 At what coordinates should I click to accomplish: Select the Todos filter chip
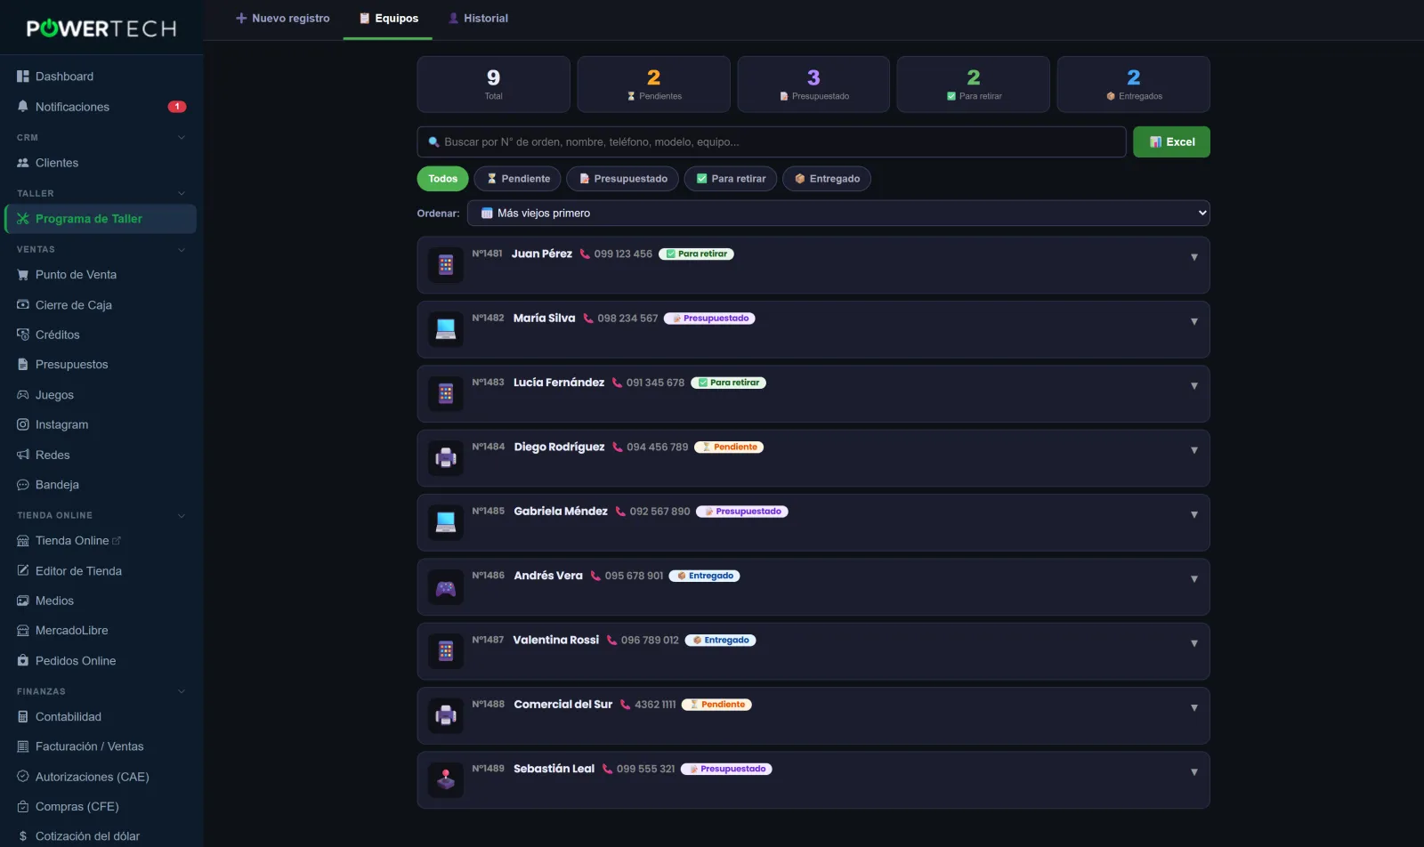point(442,179)
